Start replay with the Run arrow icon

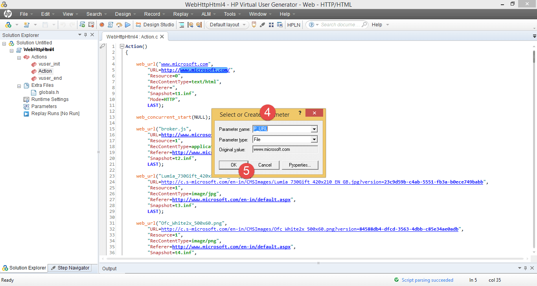(128, 24)
